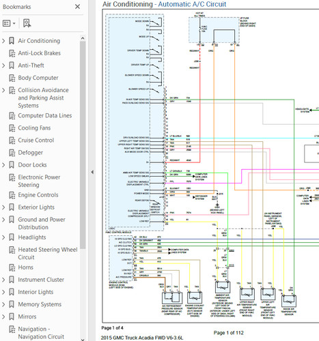This screenshot has height=341, width=319.
Task: Click the Horns bookmark icon
Action: 12,267
